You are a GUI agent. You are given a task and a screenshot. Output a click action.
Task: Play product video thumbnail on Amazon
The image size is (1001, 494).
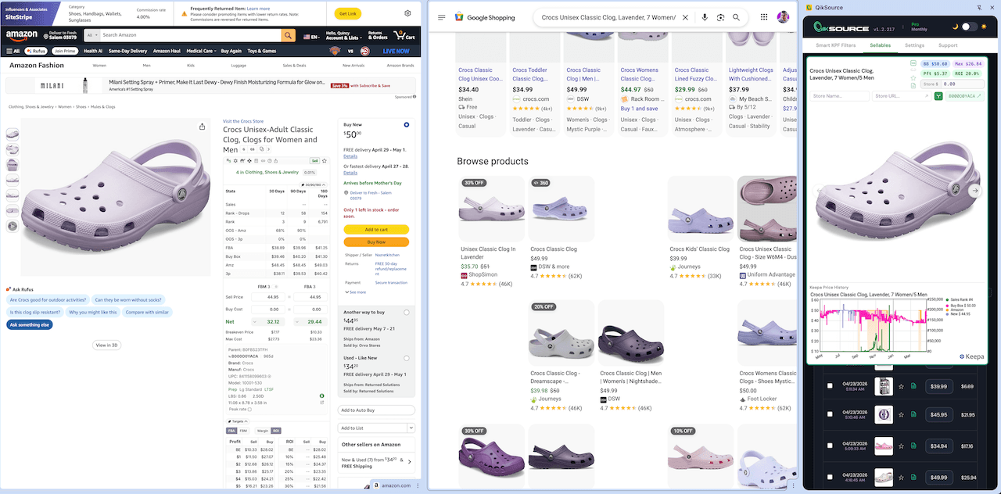pos(13,226)
